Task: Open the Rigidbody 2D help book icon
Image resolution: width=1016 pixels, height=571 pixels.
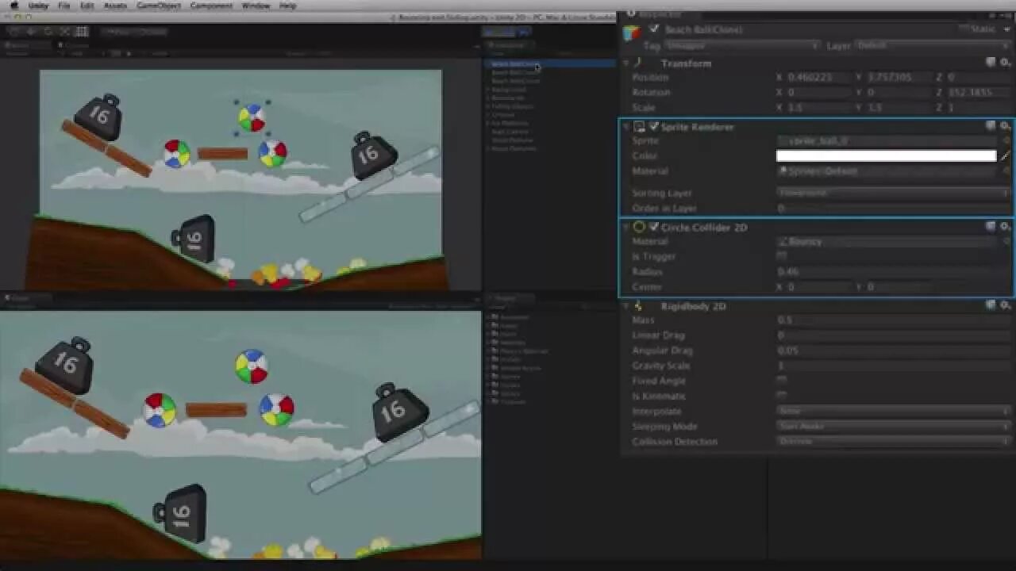Action: click(x=991, y=305)
